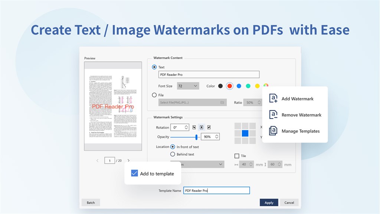Viewport: 380px width, 214px height.
Task: Select In front of text location
Action: tap(173, 147)
